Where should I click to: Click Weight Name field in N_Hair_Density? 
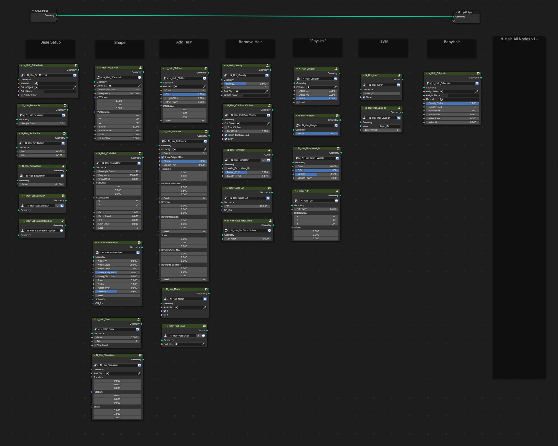click(x=256, y=95)
